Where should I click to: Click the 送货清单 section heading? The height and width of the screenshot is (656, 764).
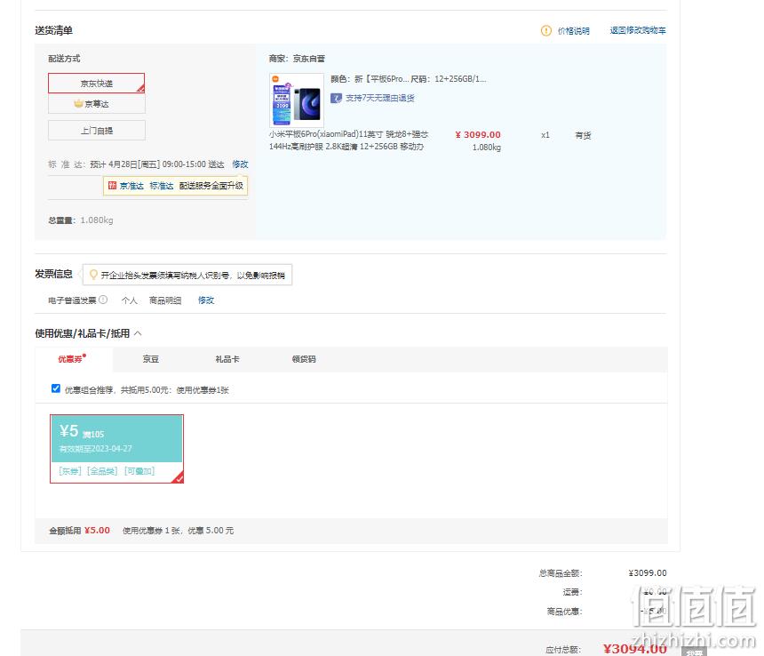click(53, 30)
